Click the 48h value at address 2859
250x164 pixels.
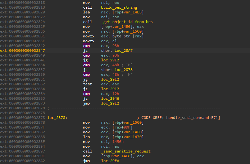click(116, 74)
